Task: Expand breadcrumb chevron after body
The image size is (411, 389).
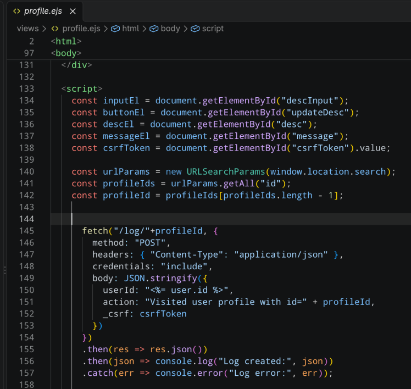Action: [x=185, y=29]
